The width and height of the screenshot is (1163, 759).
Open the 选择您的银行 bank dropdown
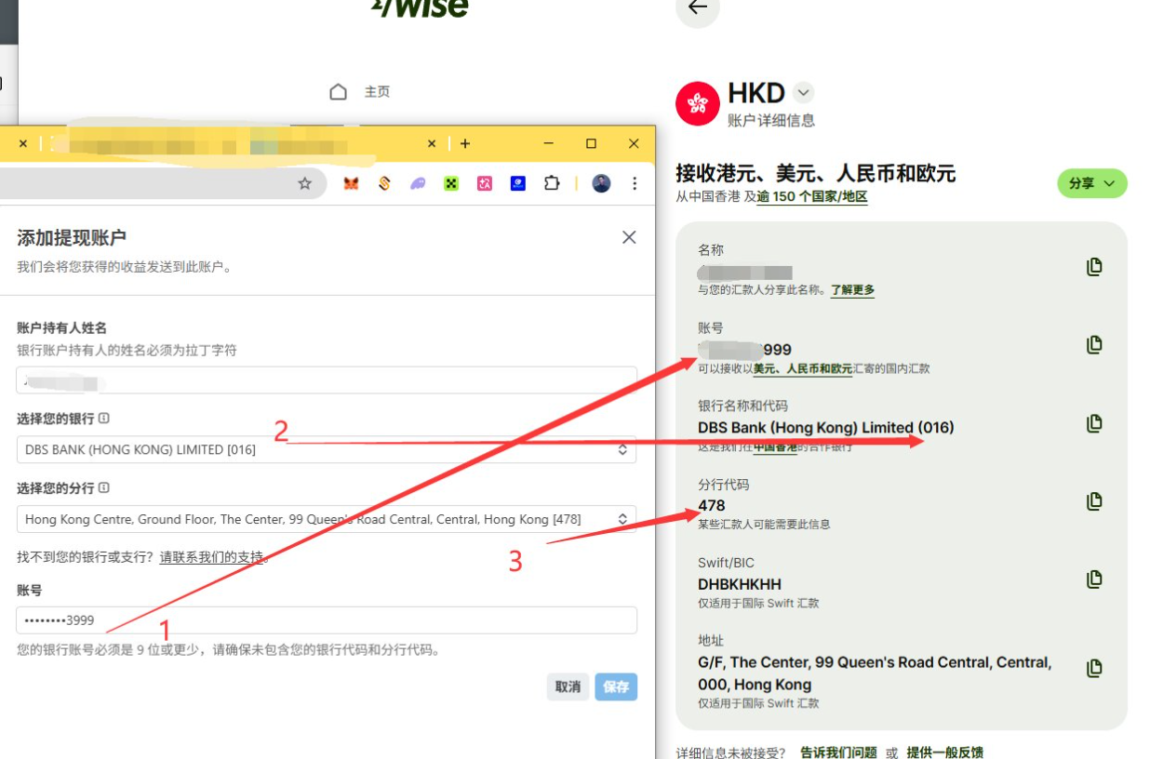click(x=326, y=449)
